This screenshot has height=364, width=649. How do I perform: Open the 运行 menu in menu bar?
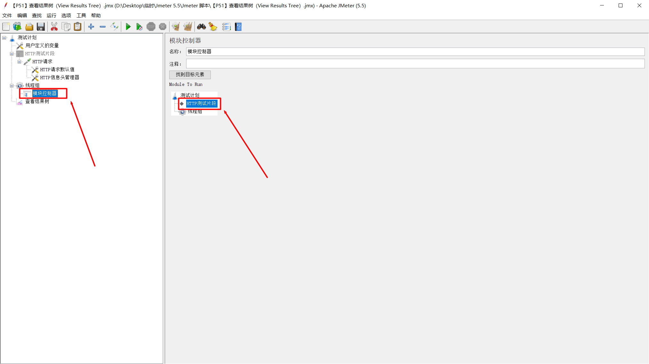point(51,15)
